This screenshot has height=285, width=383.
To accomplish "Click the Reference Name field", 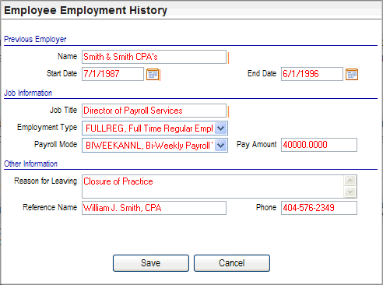I will click(154, 208).
